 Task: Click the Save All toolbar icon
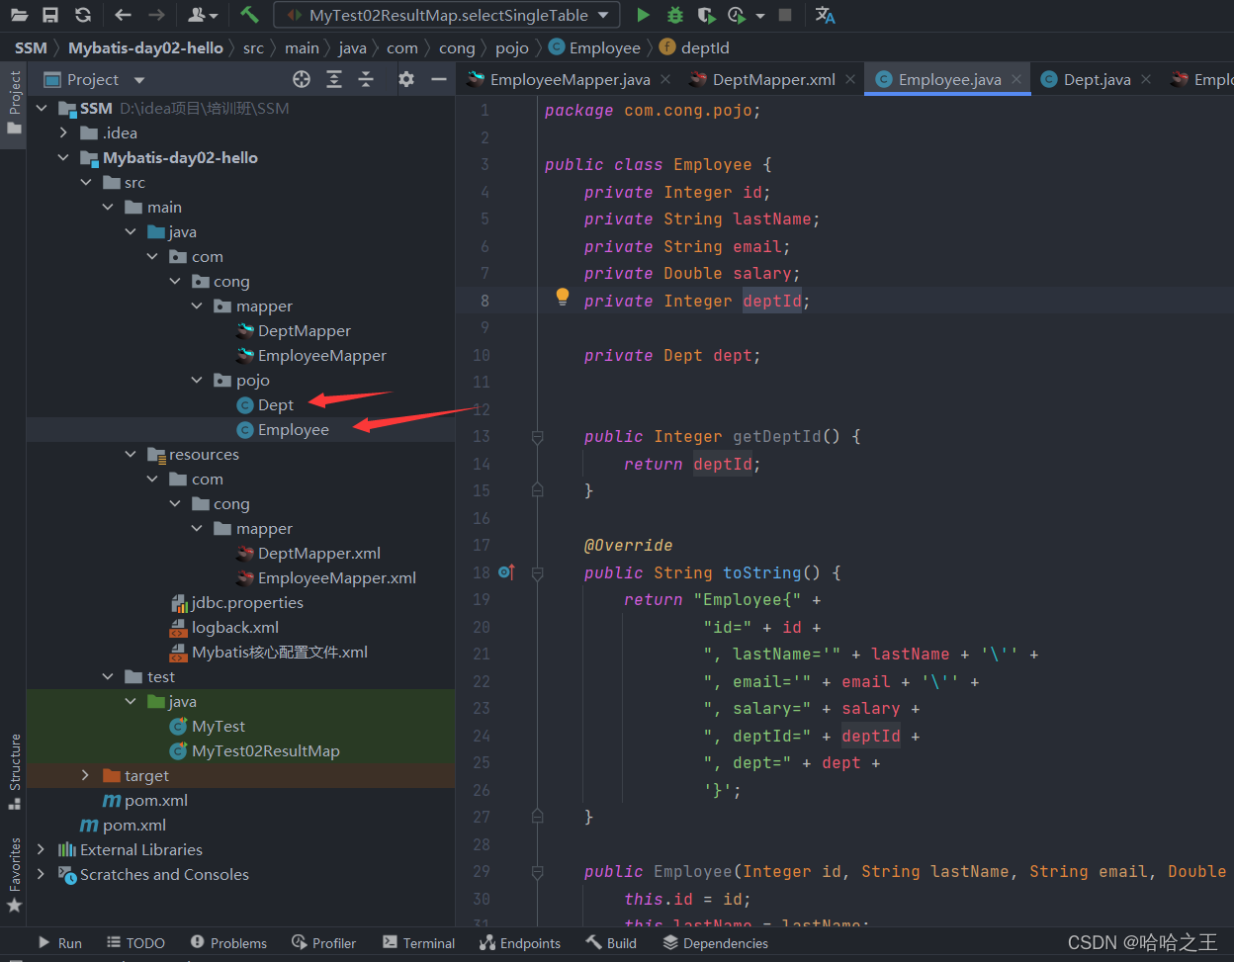50,15
